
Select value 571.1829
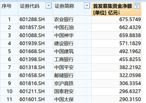[130, 44]
